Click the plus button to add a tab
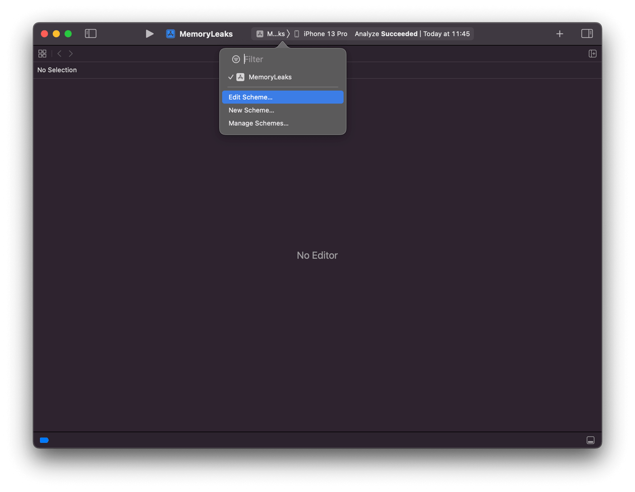The height and width of the screenshot is (492, 635). (x=559, y=34)
